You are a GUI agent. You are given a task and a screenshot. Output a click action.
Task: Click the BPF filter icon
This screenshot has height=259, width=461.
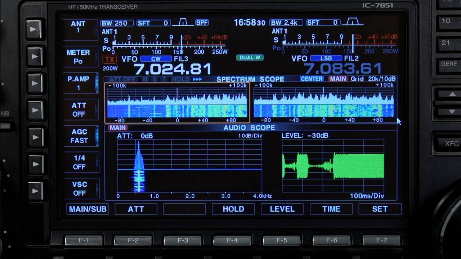click(200, 22)
